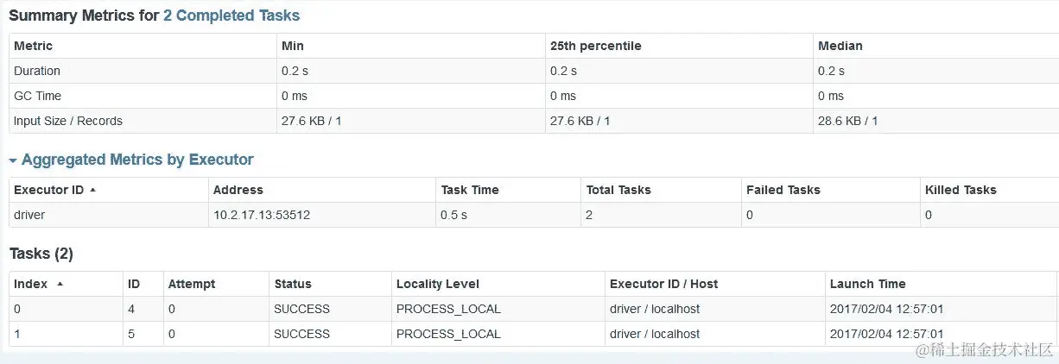Click the sort arrow next to Index

click(60, 284)
